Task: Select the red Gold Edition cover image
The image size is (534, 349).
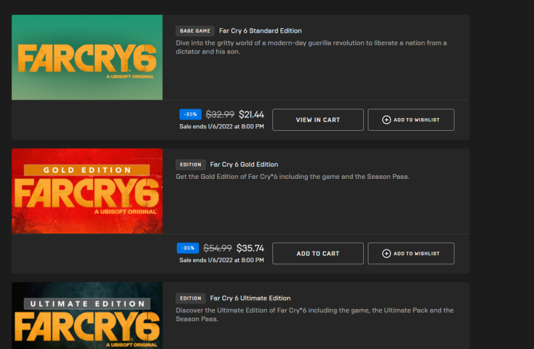Action: click(87, 191)
